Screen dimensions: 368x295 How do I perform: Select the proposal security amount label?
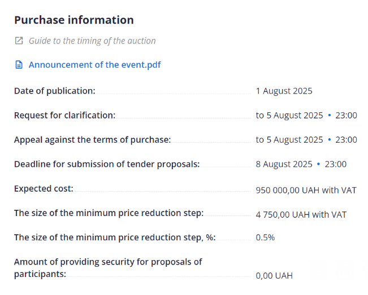(108, 268)
